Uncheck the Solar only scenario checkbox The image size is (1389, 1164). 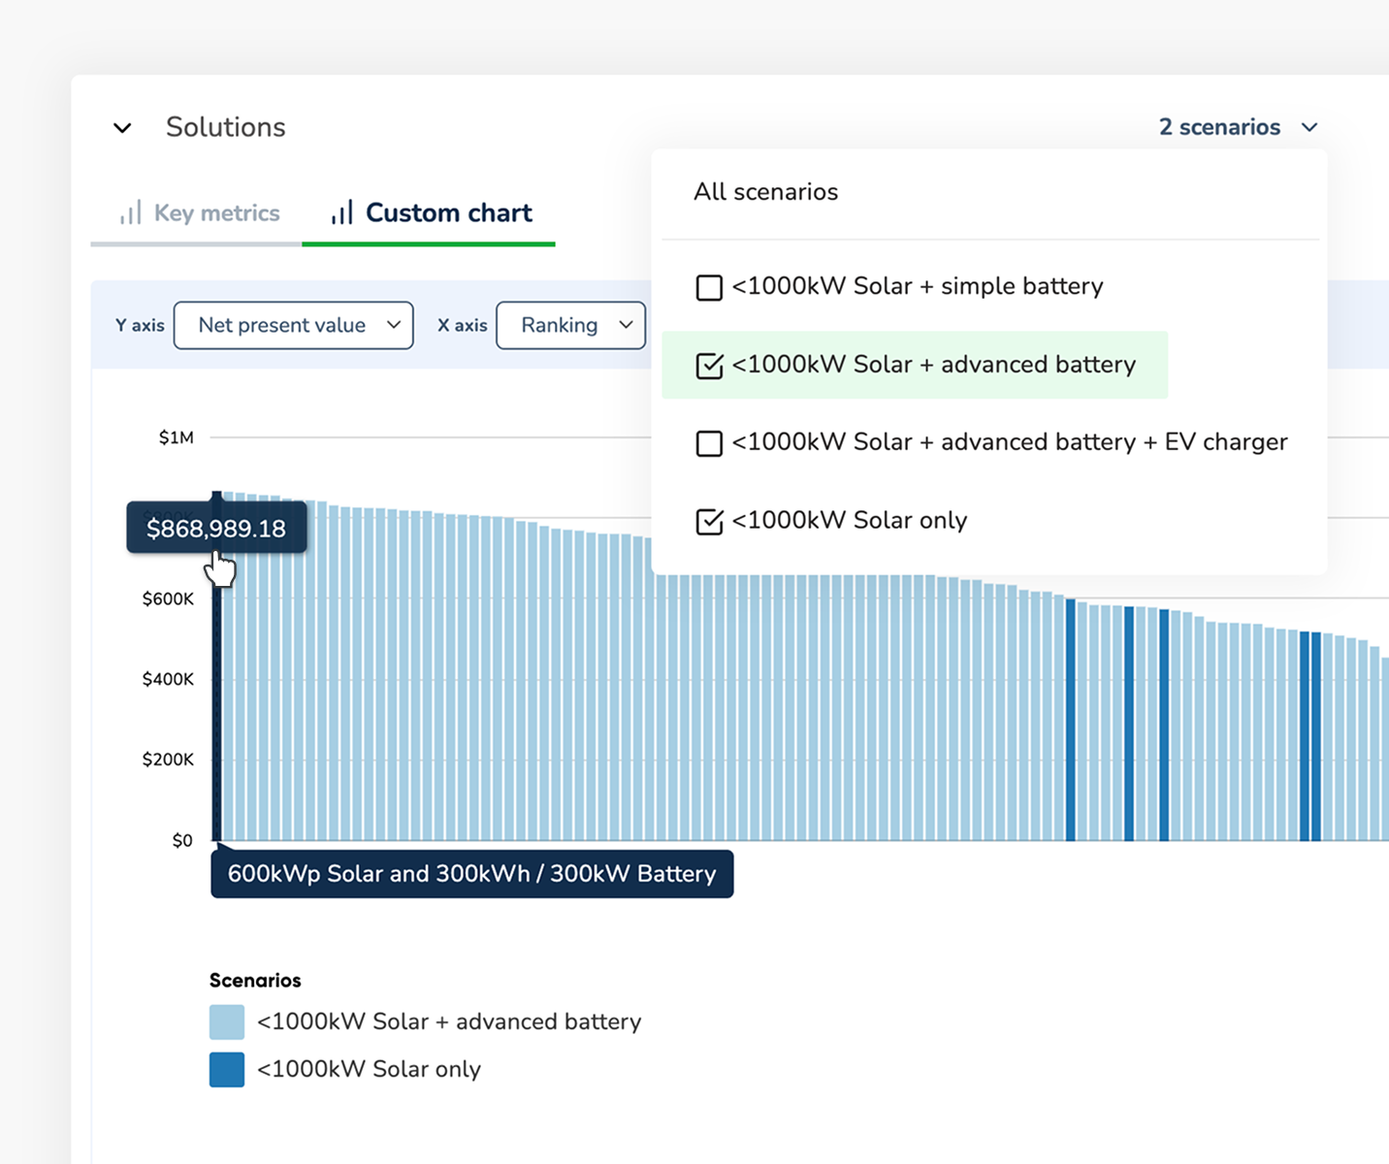point(709,521)
